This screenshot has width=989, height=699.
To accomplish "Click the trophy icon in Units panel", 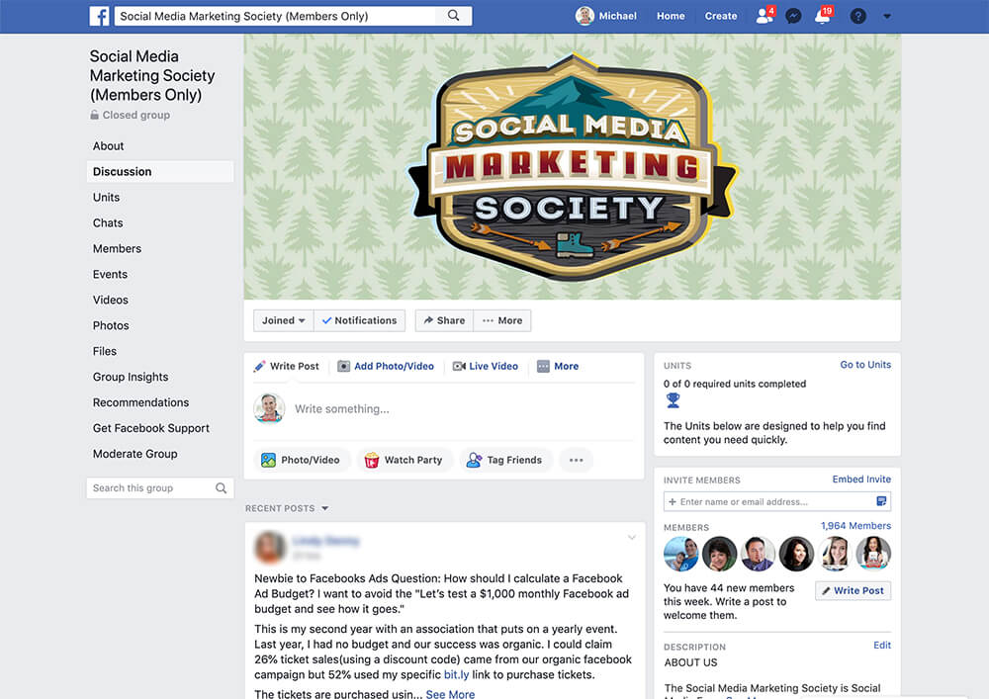I will [673, 400].
